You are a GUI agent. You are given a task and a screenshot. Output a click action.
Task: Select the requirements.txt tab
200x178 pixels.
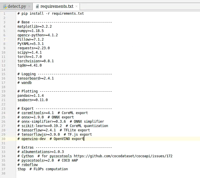coord(57,6)
